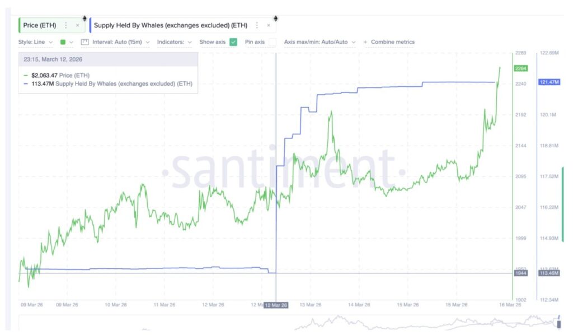
Task: Remove the Supply Held By Whales metric
Action: click(269, 25)
